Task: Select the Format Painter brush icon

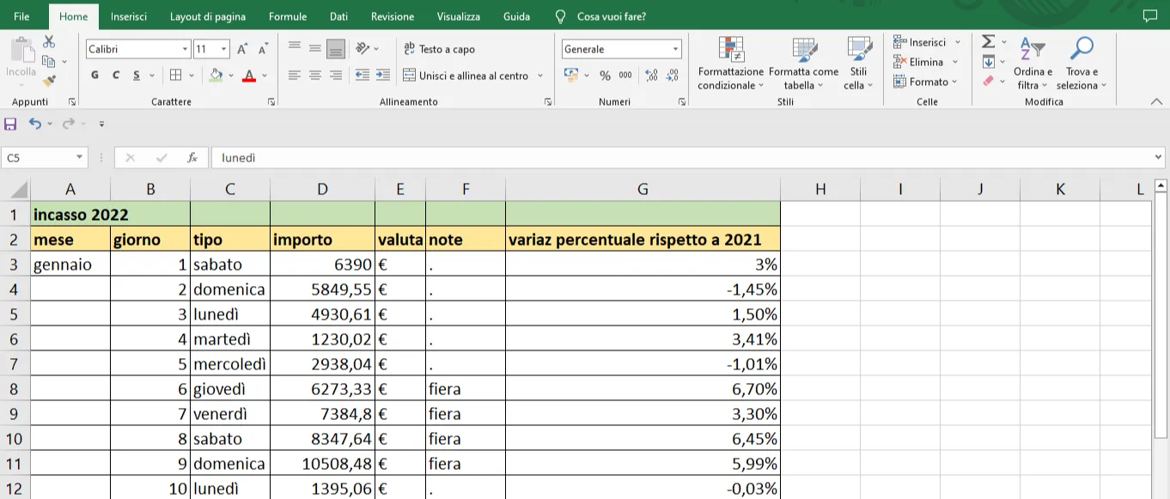Action: pyautogui.click(x=49, y=81)
